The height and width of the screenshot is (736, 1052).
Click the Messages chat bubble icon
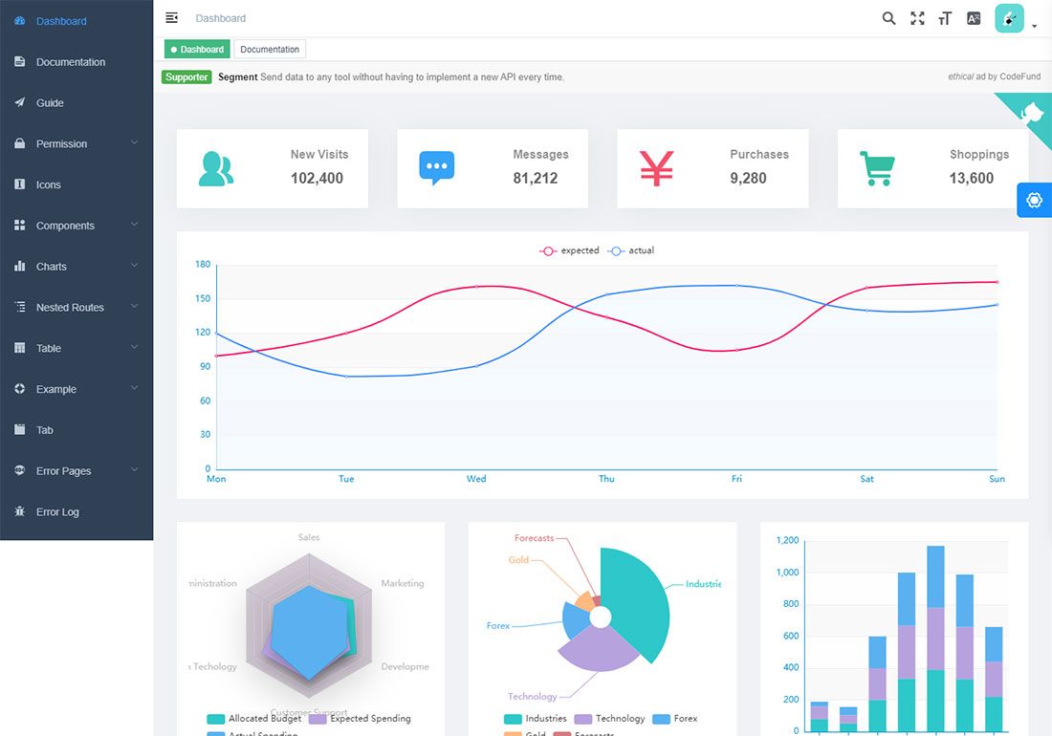[x=437, y=168]
